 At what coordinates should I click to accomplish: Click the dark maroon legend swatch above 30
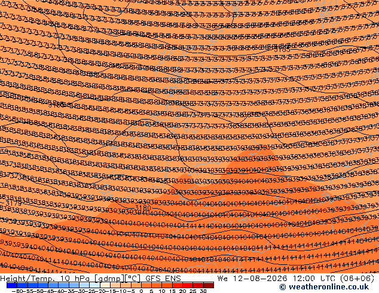pos(209,285)
